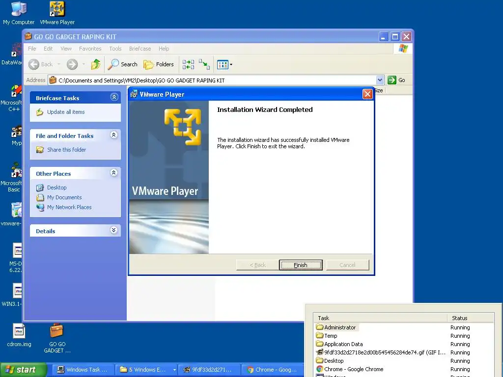Open My Network Places link

point(69,208)
